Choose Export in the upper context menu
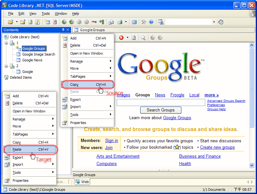This screenshot has width=257, height=194. pos(87,100)
